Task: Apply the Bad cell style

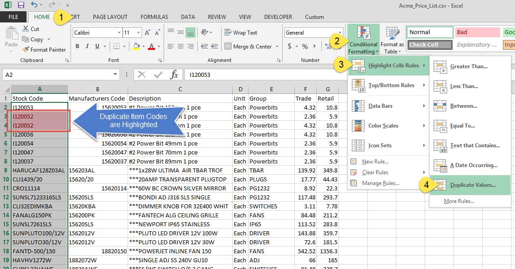Action: [x=478, y=32]
